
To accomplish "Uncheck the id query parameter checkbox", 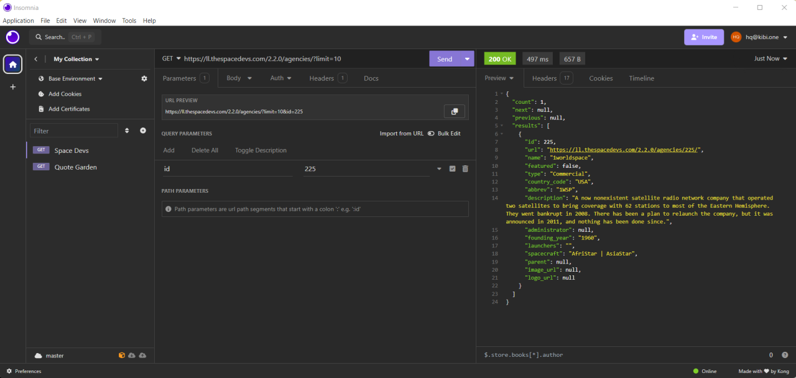I will [452, 168].
